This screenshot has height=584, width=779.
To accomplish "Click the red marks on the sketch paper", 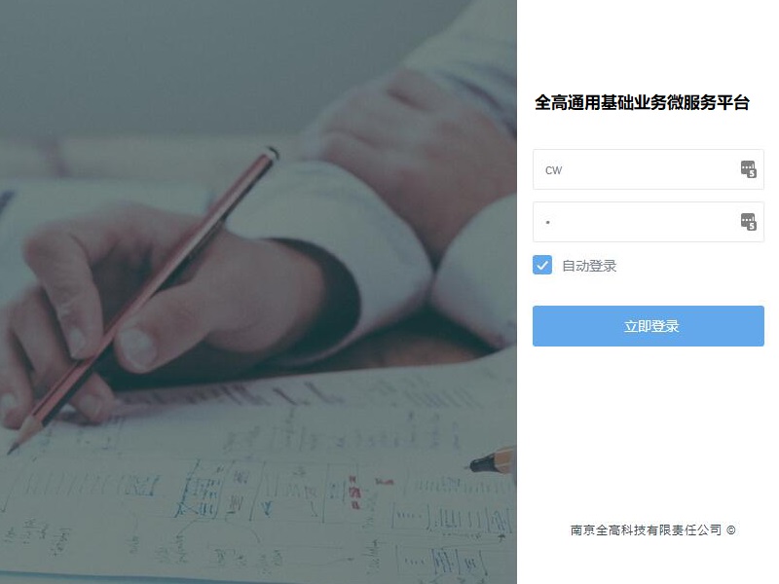I will click(x=354, y=492).
